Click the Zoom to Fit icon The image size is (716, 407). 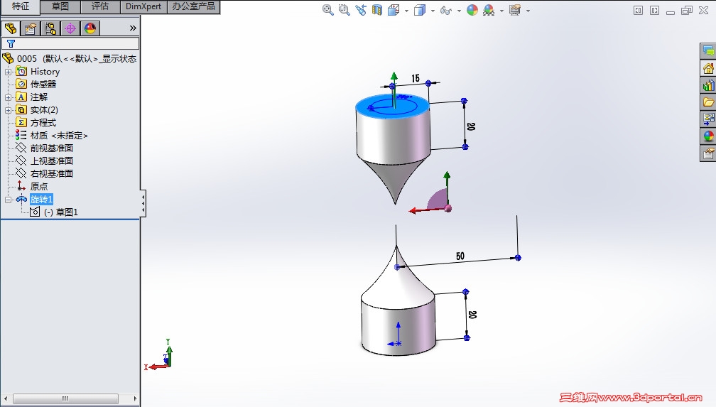click(328, 10)
